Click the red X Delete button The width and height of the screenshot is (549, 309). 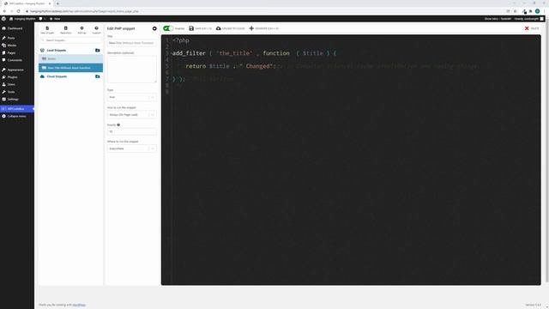coord(532,28)
